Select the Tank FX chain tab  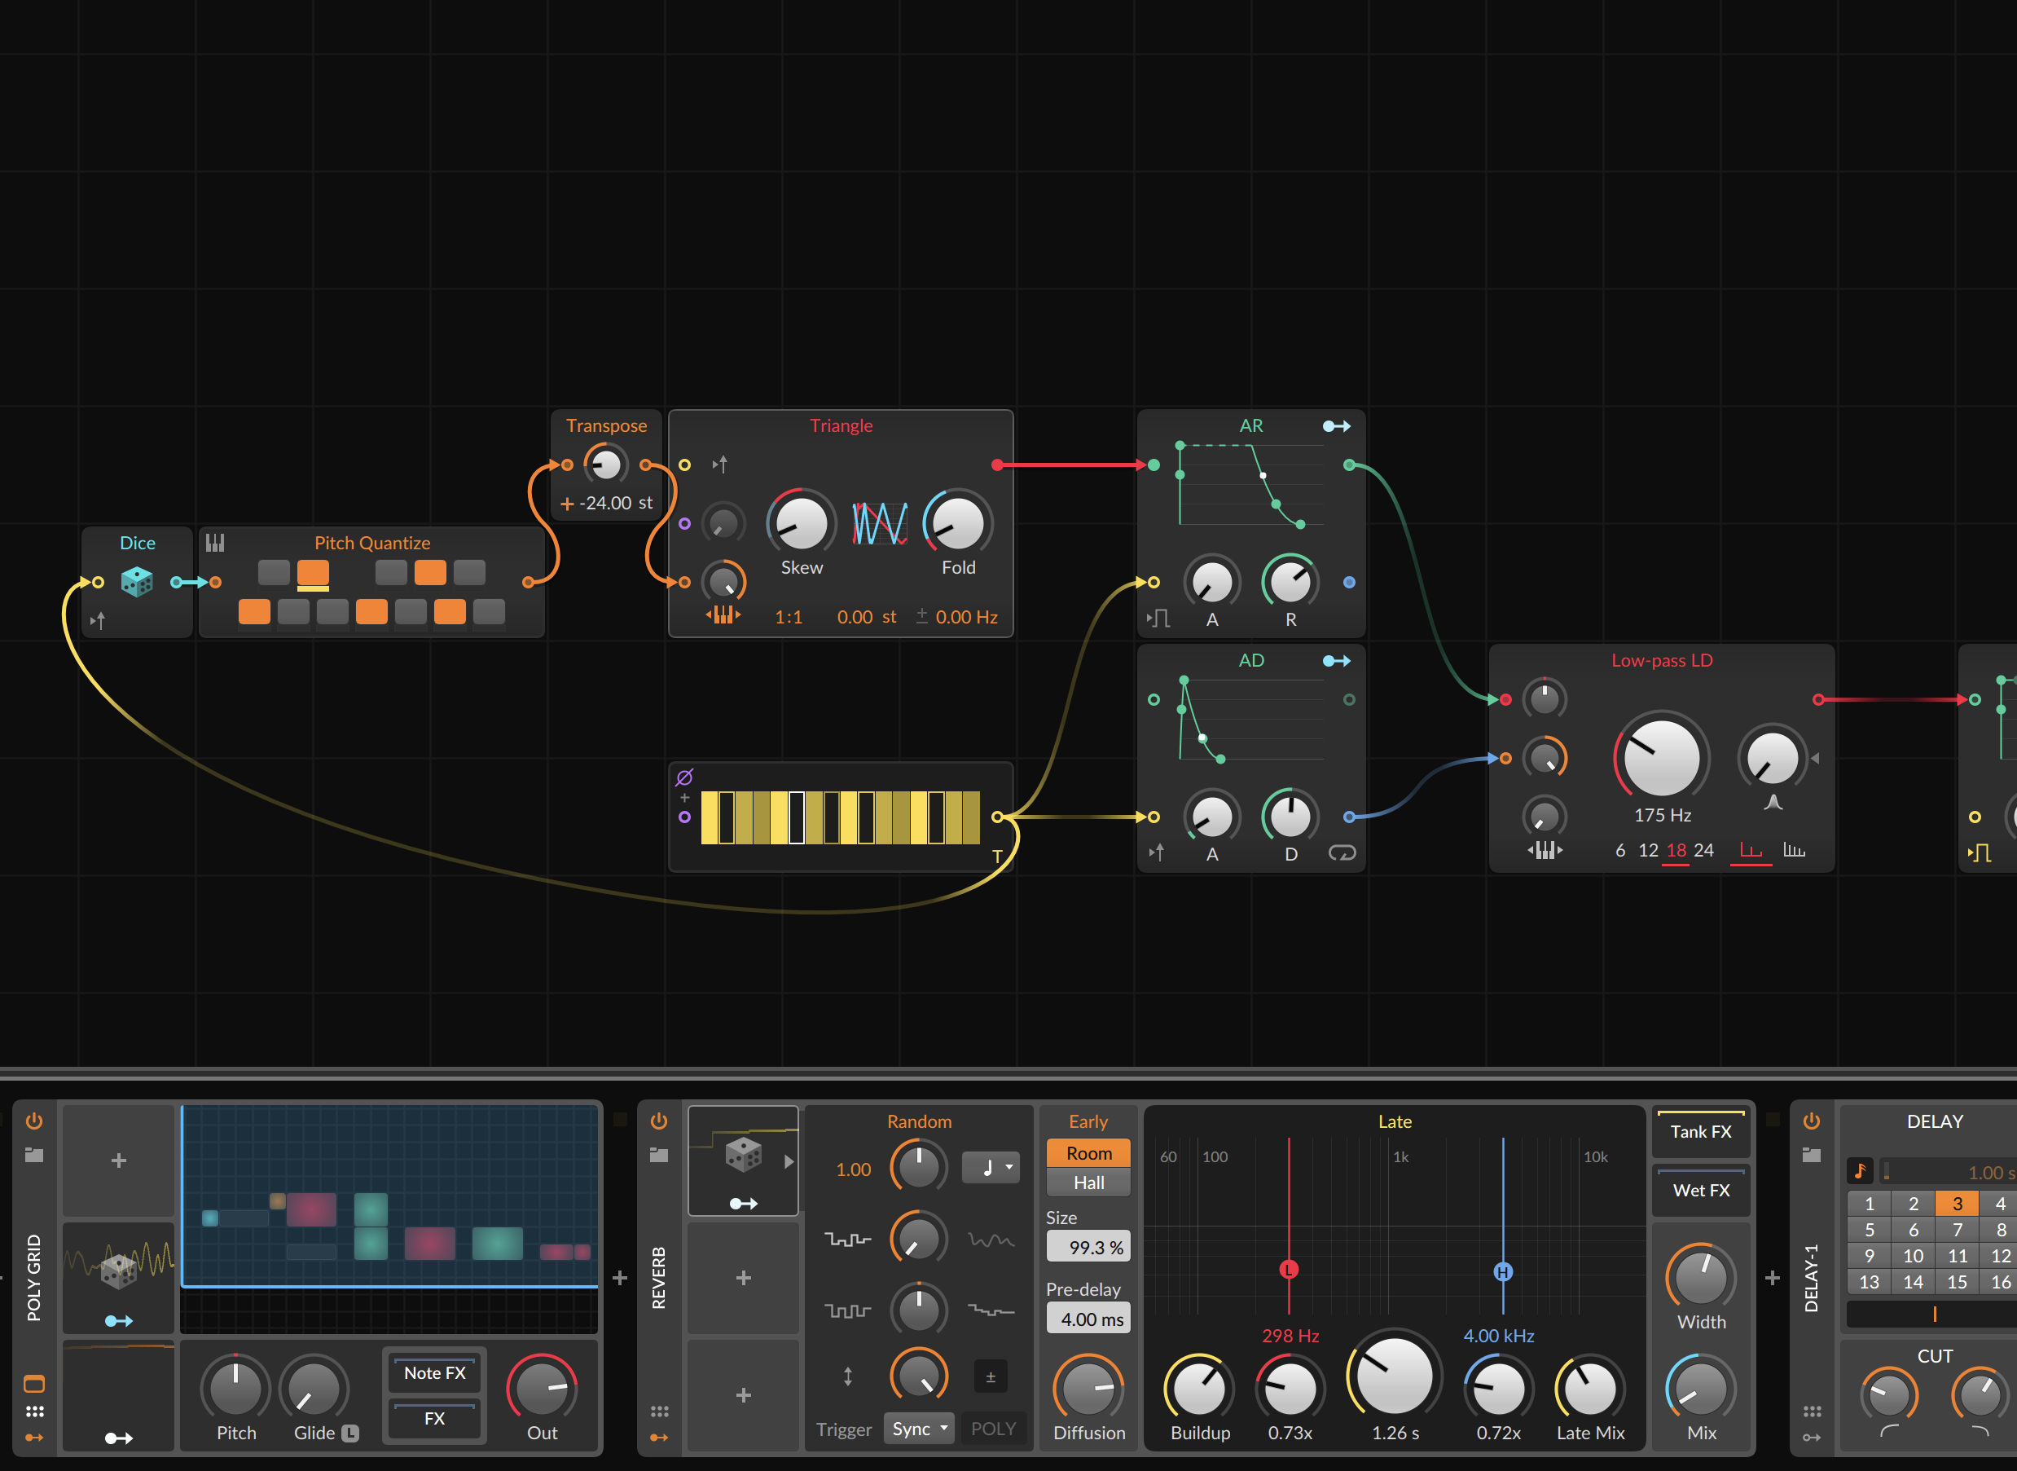click(1700, 1132)
